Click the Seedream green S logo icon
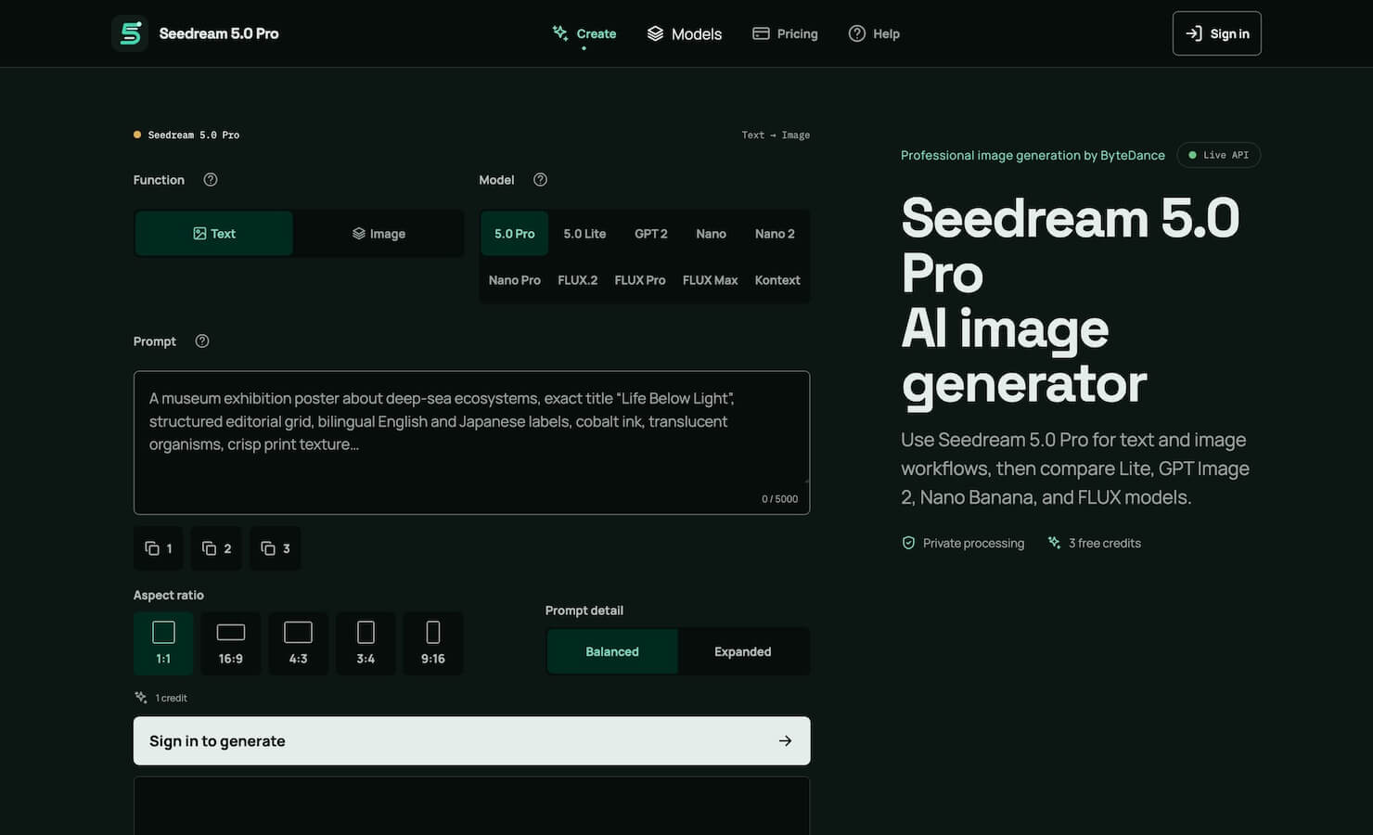This screenshot has height=835, width=1373. click(x=130, y=33)
